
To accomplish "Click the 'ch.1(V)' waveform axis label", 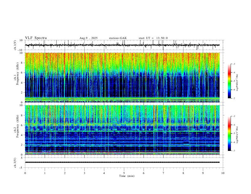I will click(15, 45).
